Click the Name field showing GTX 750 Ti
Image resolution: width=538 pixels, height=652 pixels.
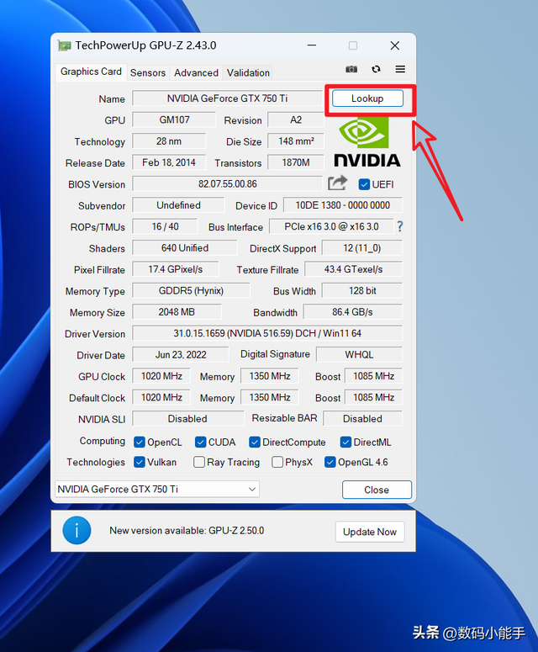pos(227,98)
